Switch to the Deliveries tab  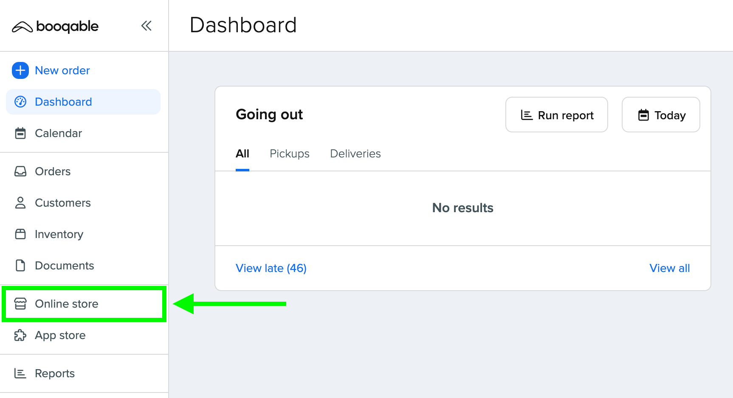point(355,154)
